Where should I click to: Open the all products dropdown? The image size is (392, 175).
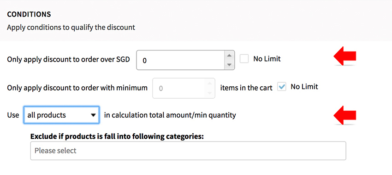[x=61, y=115]
